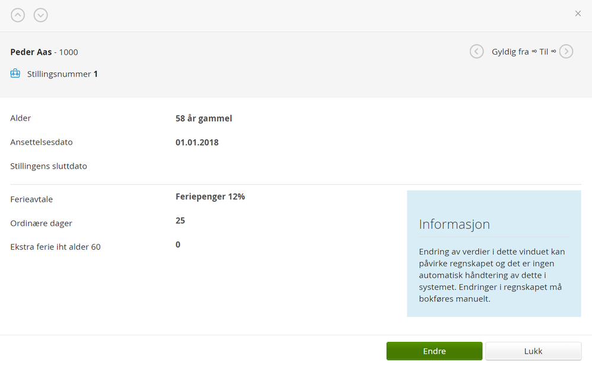Click the Ansettelsesdato value 01.01.2018
Viewport: 592px width, 365px height.
click(197, 142)
